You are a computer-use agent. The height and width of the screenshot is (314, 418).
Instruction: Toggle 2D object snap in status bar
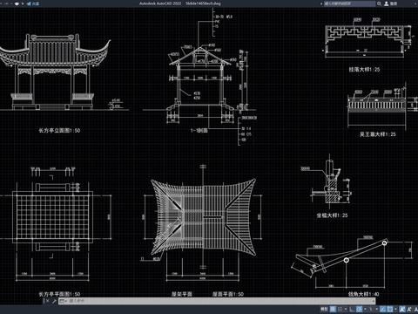point(390,309)
